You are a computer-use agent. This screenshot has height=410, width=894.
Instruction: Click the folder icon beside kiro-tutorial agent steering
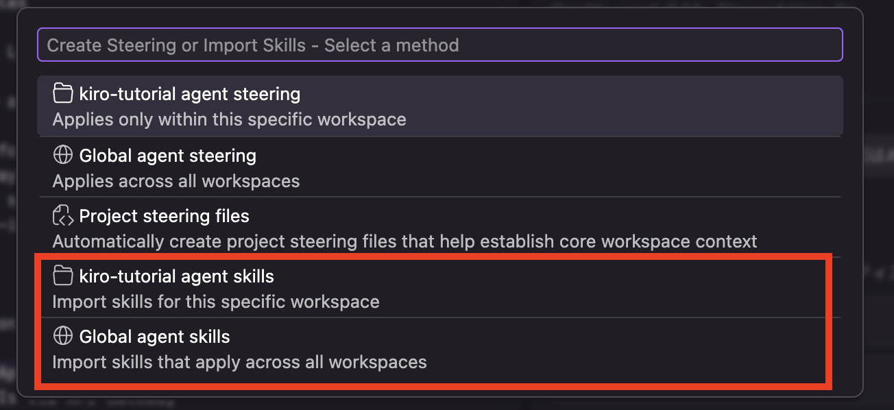pyautogui.click(x=62, y=93)
